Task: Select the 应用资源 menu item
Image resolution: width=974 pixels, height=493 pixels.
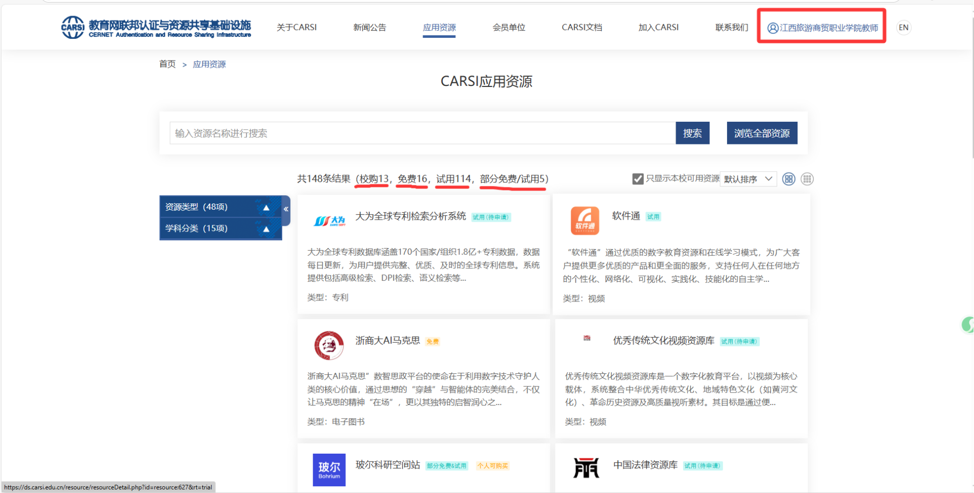Action: tap(439, 27)
